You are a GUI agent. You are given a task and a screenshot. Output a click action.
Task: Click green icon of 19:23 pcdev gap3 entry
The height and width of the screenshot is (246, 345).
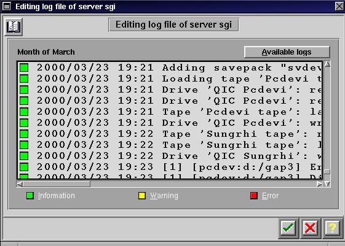[x=24, y=167]
